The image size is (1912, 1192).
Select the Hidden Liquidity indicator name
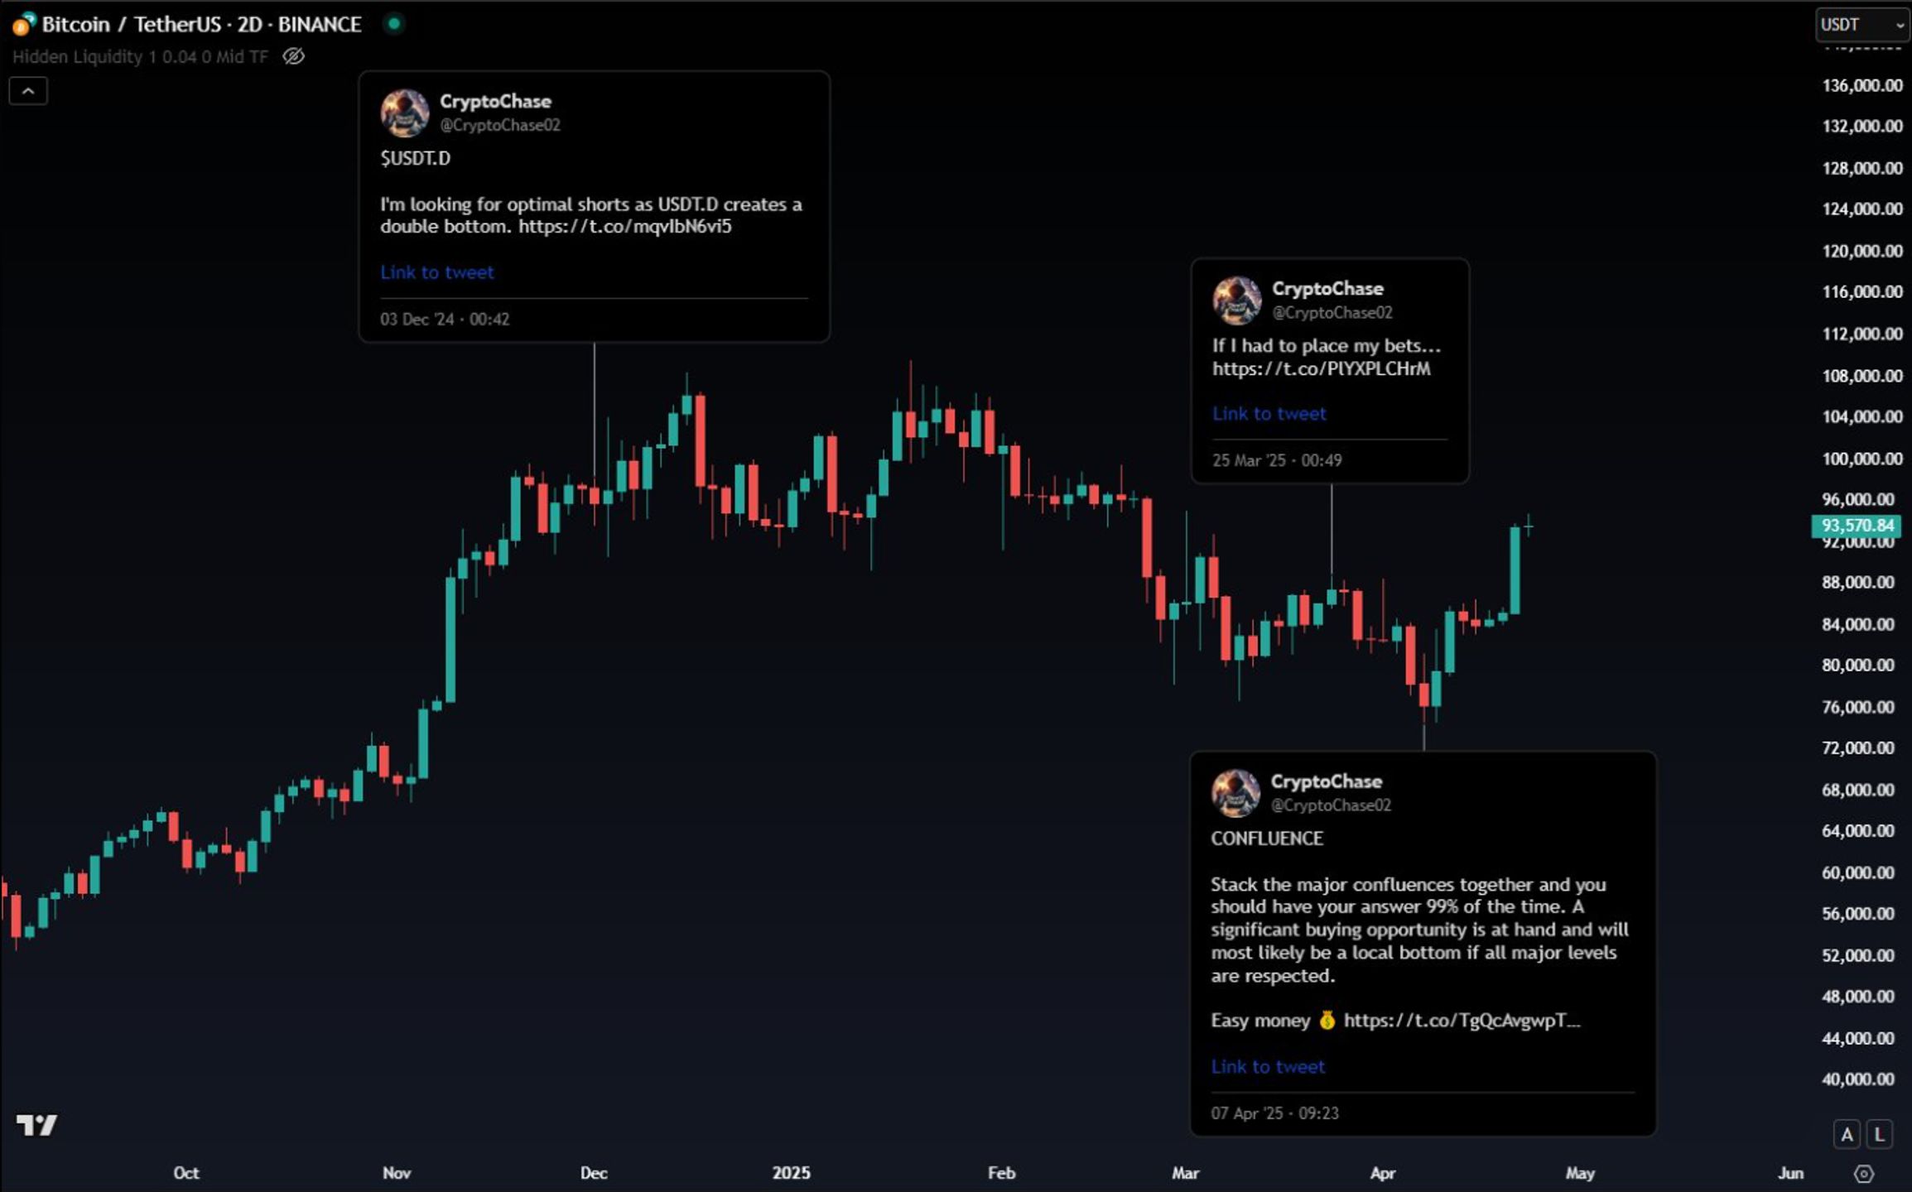[78, 56]
